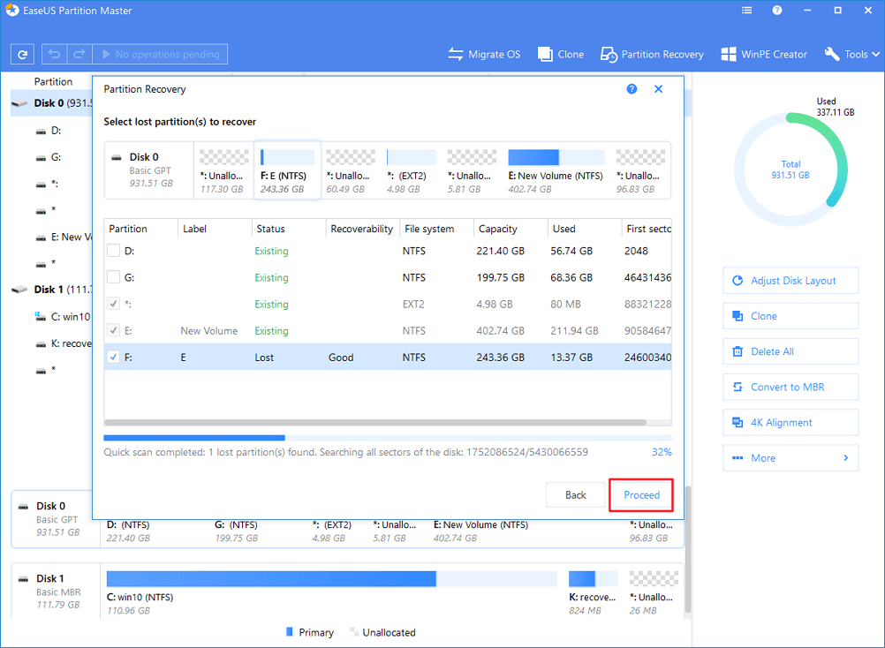Tick the checkbox for partition D:
The image size is (885, 648).
pos(113,251)
